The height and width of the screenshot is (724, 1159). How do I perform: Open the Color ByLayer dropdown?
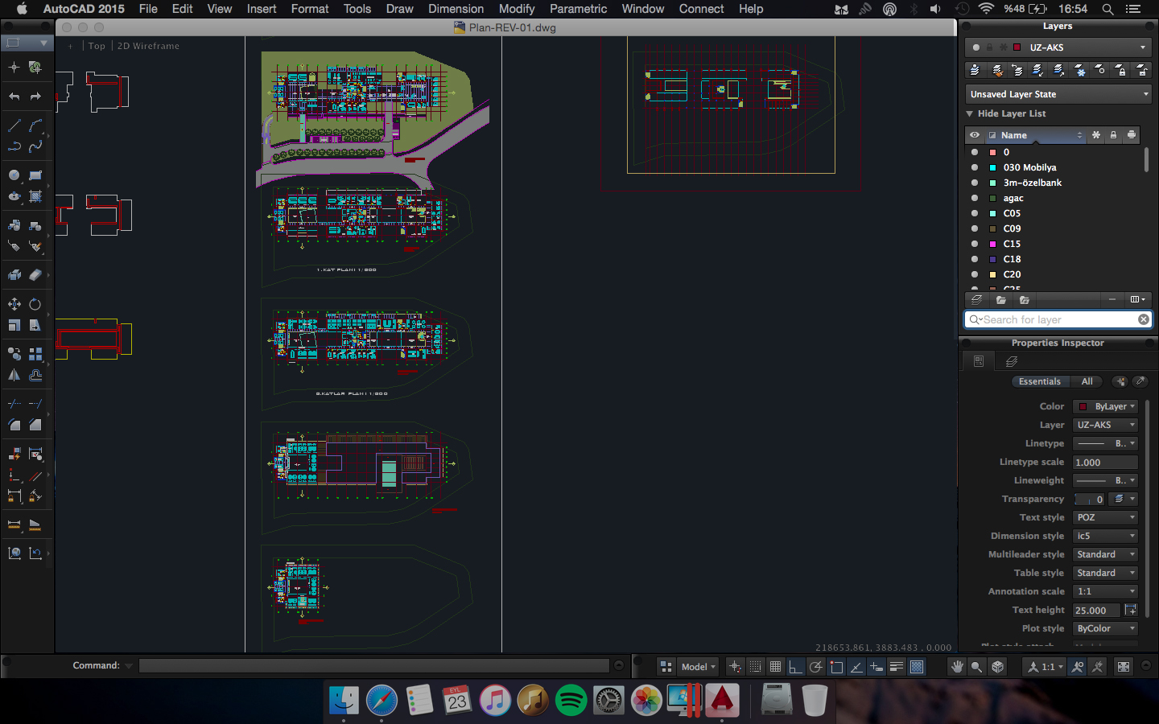coord(1105,406)
